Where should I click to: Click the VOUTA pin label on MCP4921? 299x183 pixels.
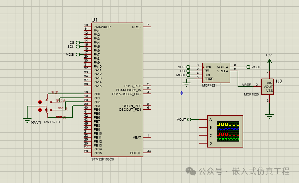223,67
